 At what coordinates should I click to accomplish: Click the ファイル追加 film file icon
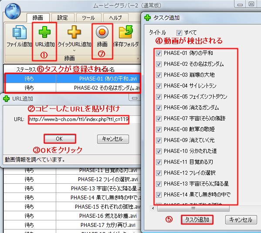tap(20, 32)
